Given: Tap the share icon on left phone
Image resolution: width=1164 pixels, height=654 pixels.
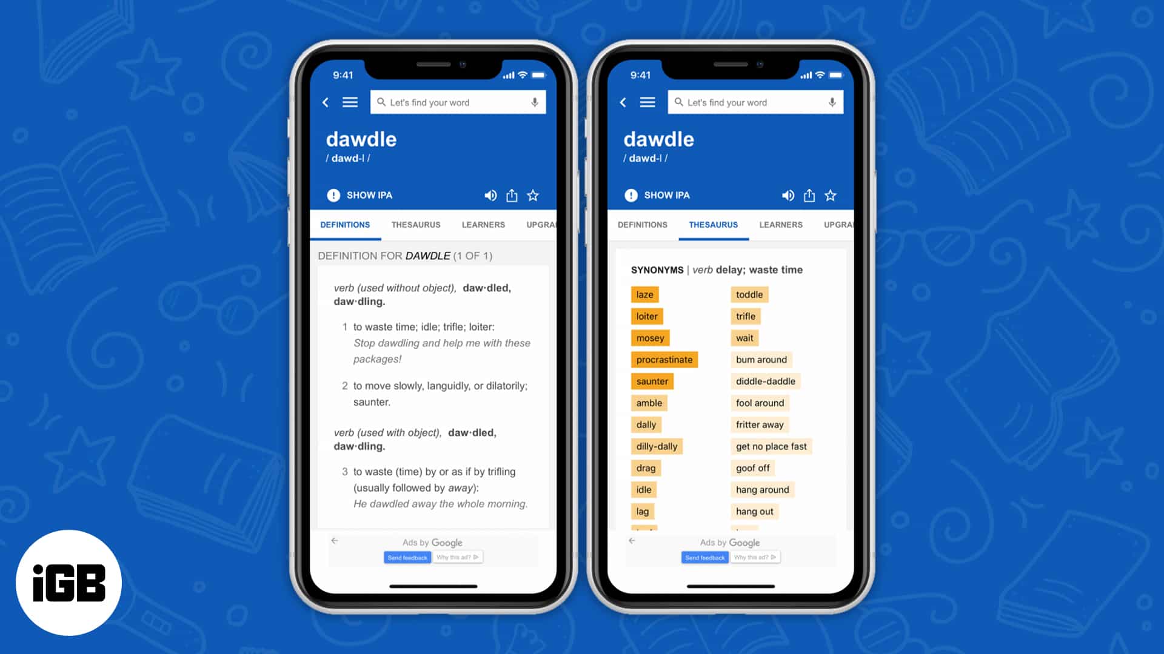Looking at the screenshot, I should (x=512, y=195).
